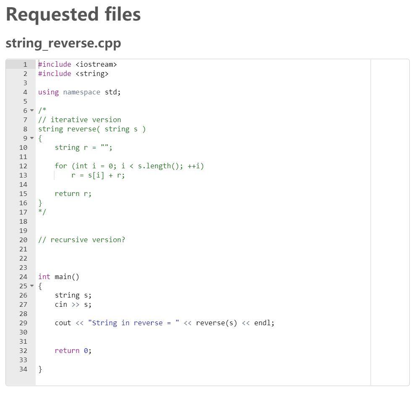419x397 pixels.
Task: Select line number 34 in the gutter
Action: click(23, 369)
